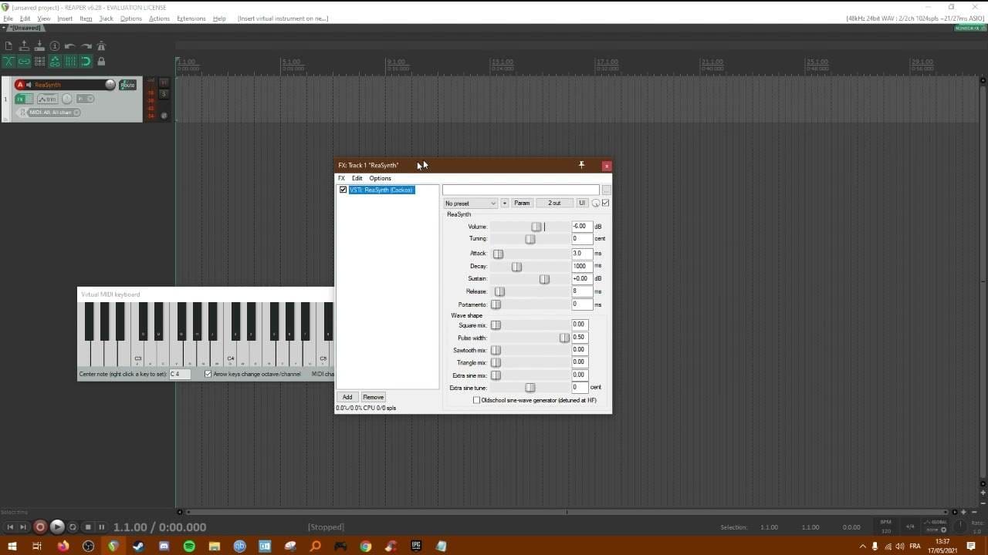
Task: Open FX button on track 1
Action: coord(20,99)
